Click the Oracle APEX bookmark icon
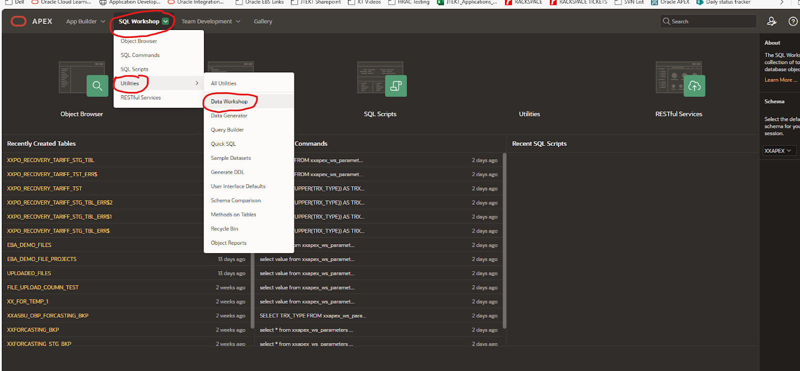This screenshot has width=800, height=371. point(654,2)
